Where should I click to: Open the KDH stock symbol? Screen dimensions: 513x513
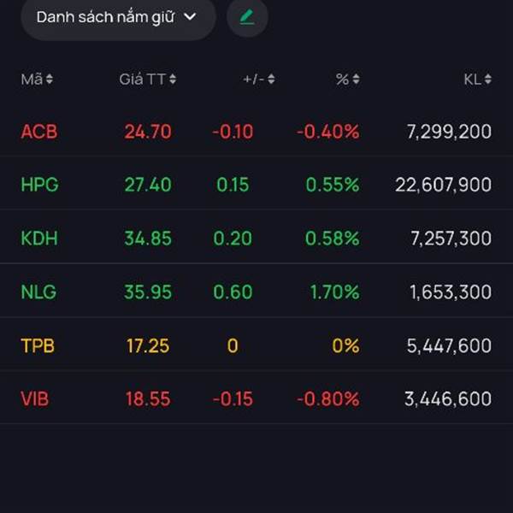pos(39,239)
